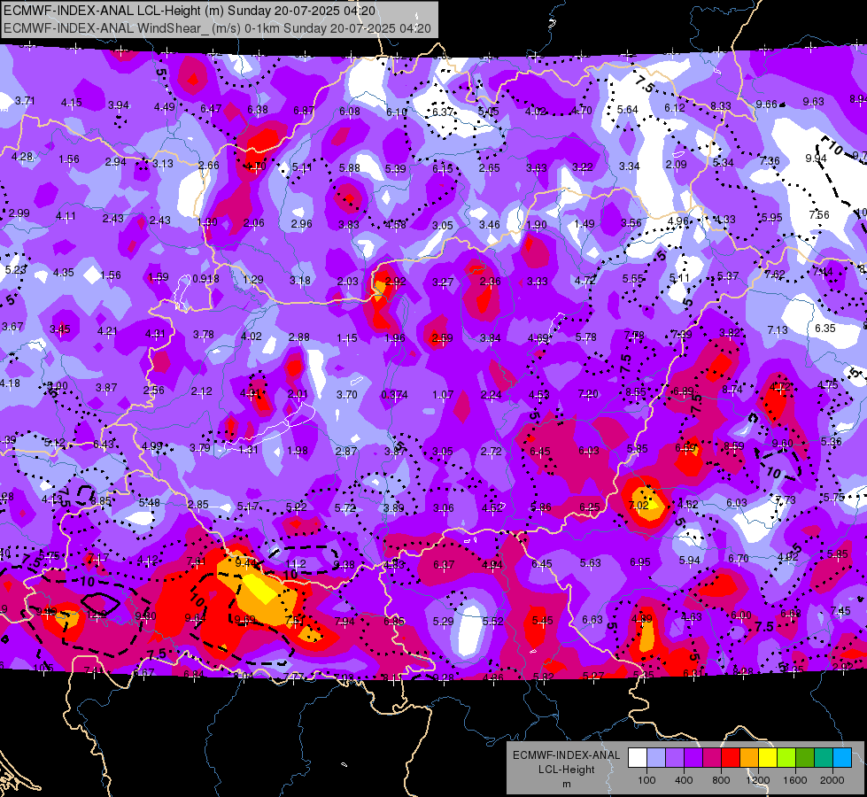Click the light lavender legend swatch
867x797 pixels.
coord(656,758)
